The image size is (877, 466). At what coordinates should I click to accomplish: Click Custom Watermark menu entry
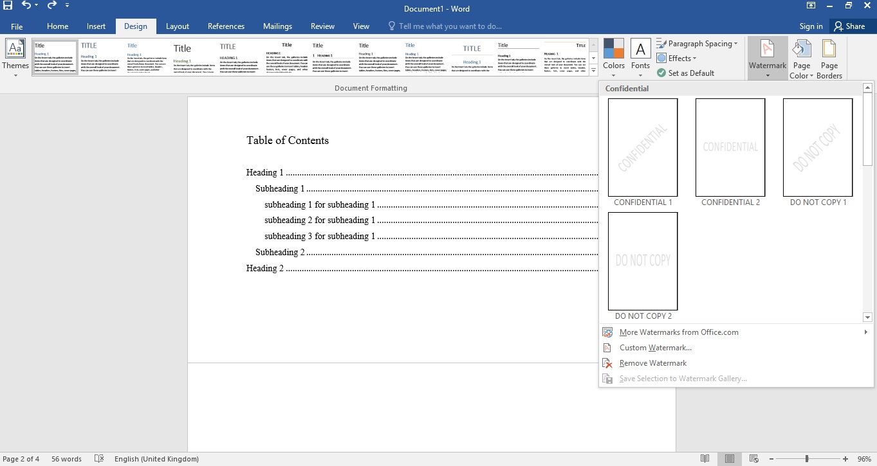click(x=735, y=348)
